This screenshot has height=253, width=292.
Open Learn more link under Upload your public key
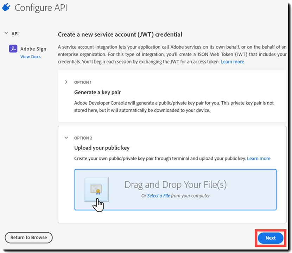point(259,158)
